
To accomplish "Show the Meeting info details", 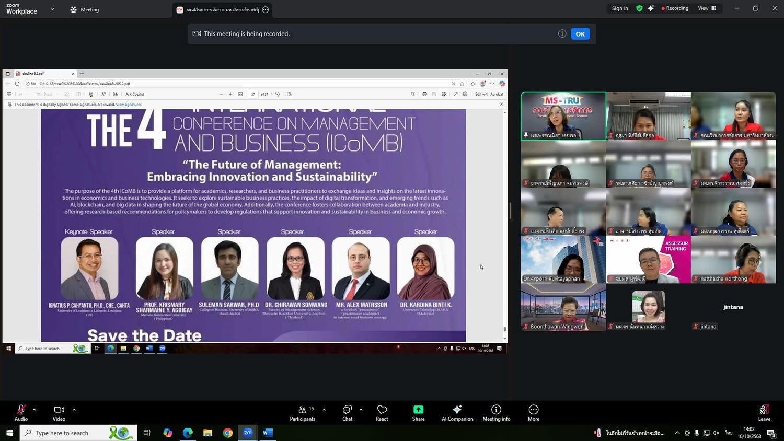I will click(x=496, y=412).
